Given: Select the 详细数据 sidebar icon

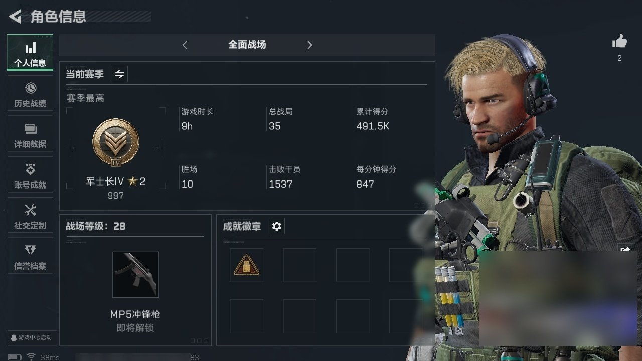Looking at the screenshot, I should coord(30,134).
